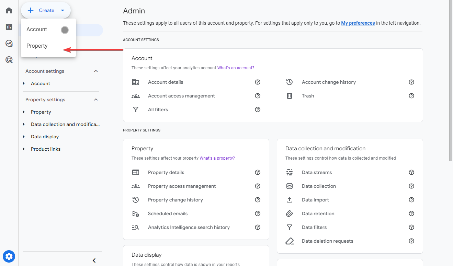Collapse the sidebar with left chevron
Viewport: 453px width, 266px height.
click(94, 261)
